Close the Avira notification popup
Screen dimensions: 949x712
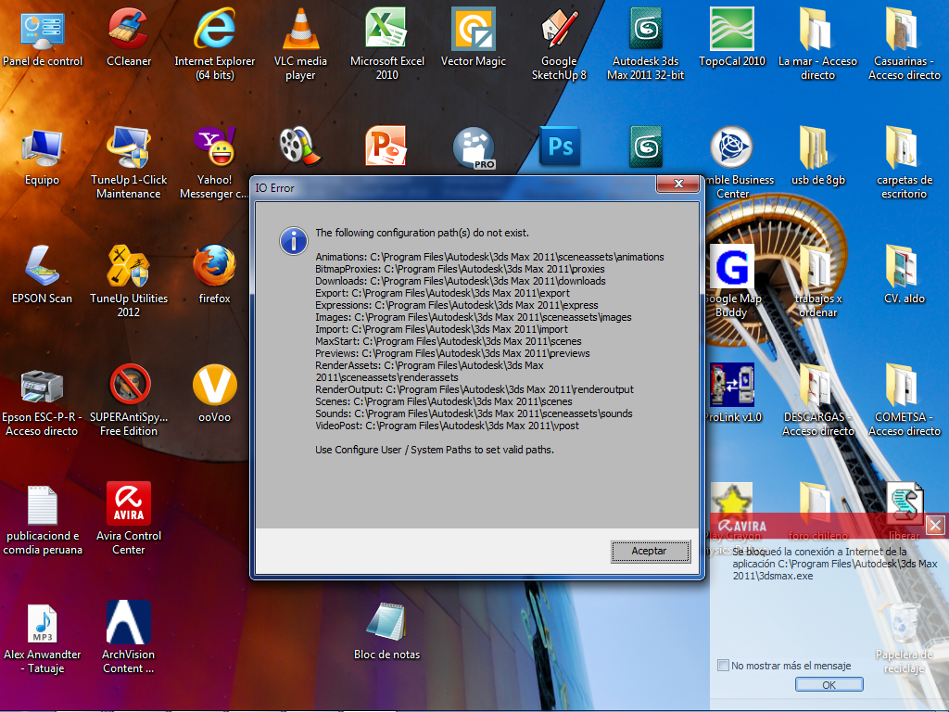[934, 525]
